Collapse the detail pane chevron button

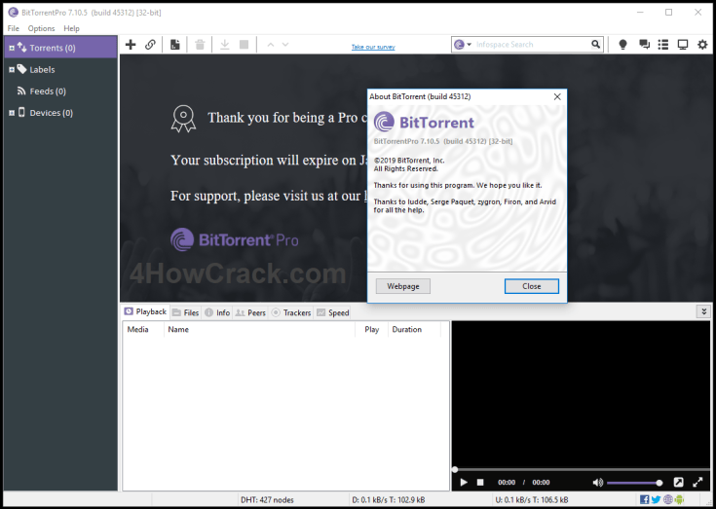703,311
